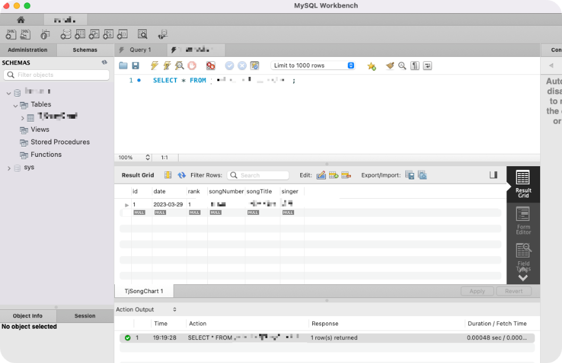Toggle display of invisible characters
Image resolution: width=562 pixels, height=363 pixels.
(415, 66)
